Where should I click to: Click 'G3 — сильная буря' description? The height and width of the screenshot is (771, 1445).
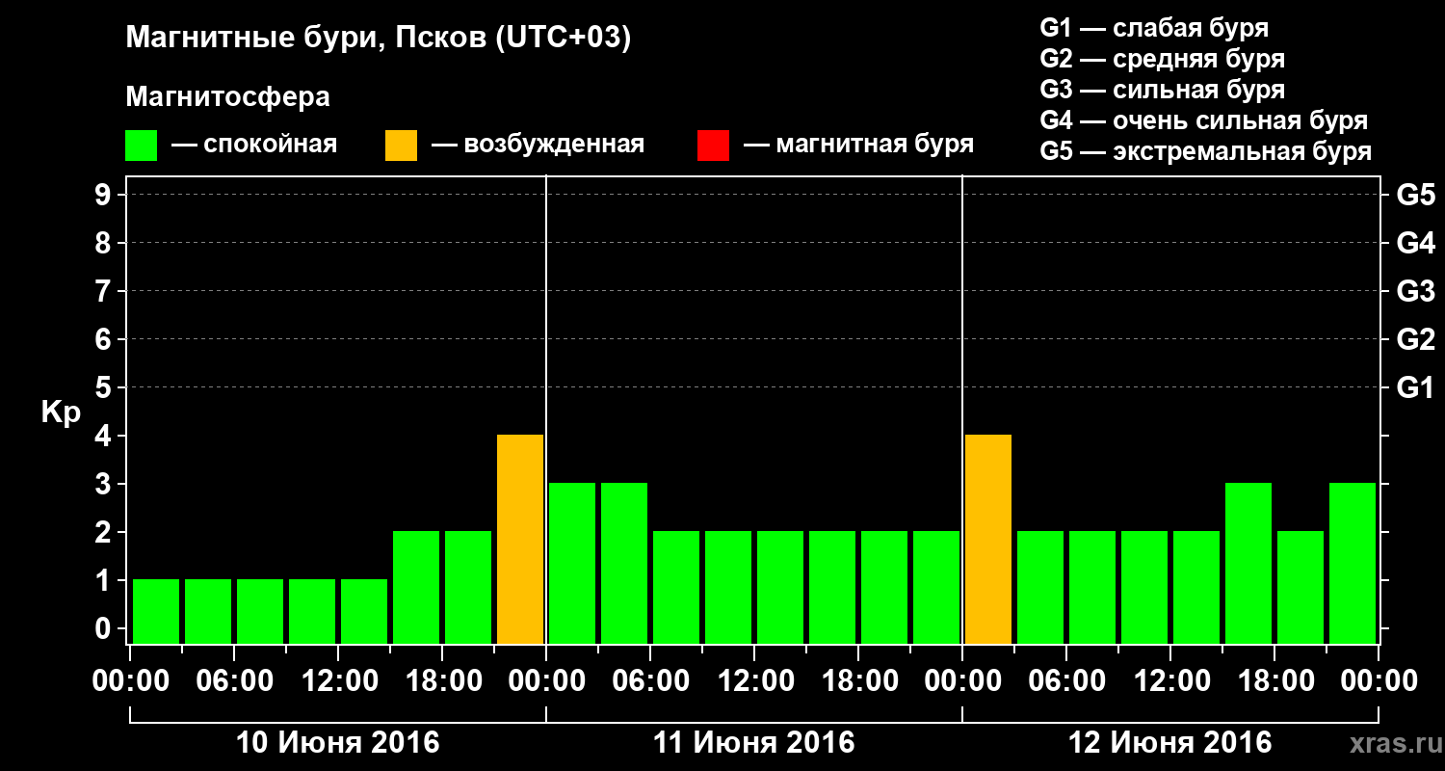pos(1162,90)
